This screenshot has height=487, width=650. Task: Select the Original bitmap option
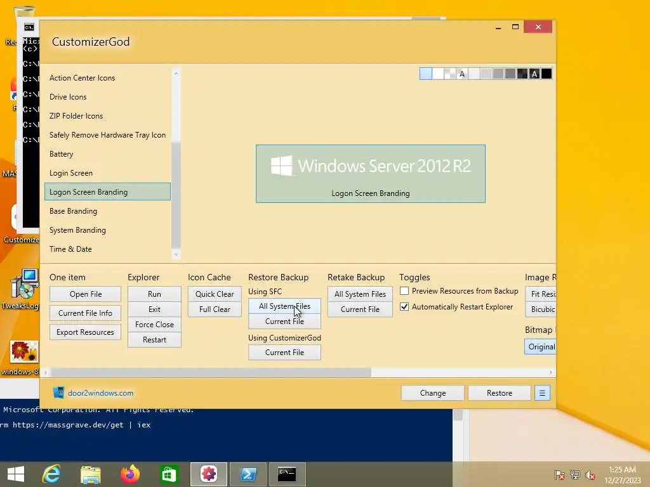point(541,347)
